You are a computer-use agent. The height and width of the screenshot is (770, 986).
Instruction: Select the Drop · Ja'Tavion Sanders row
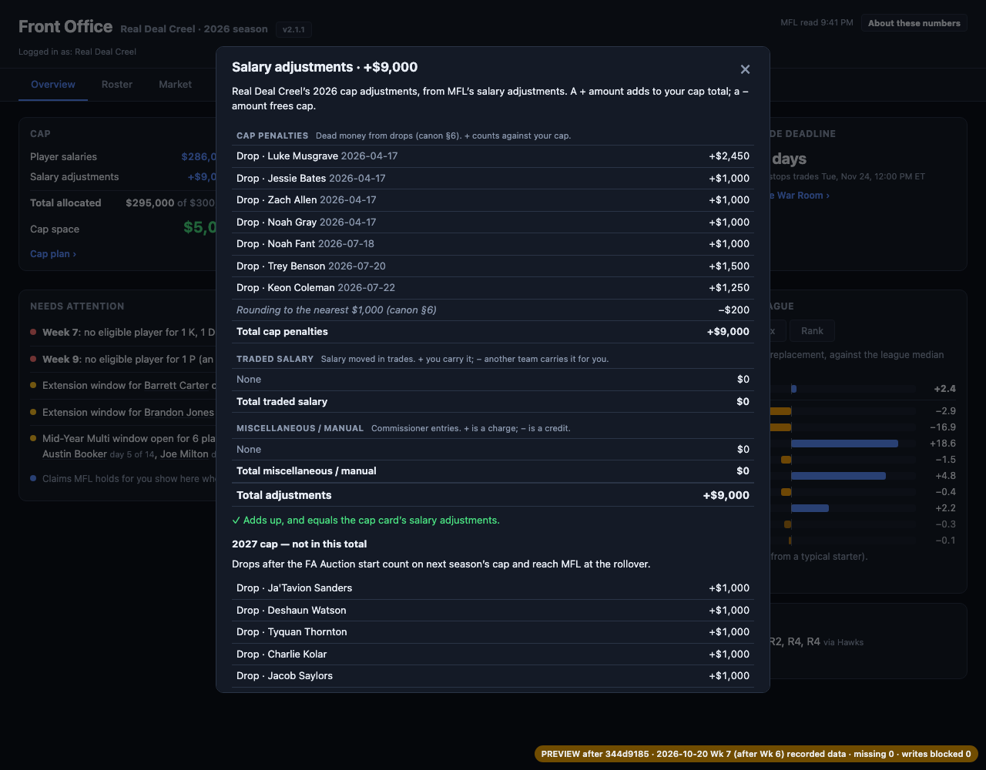pos(493,588)
